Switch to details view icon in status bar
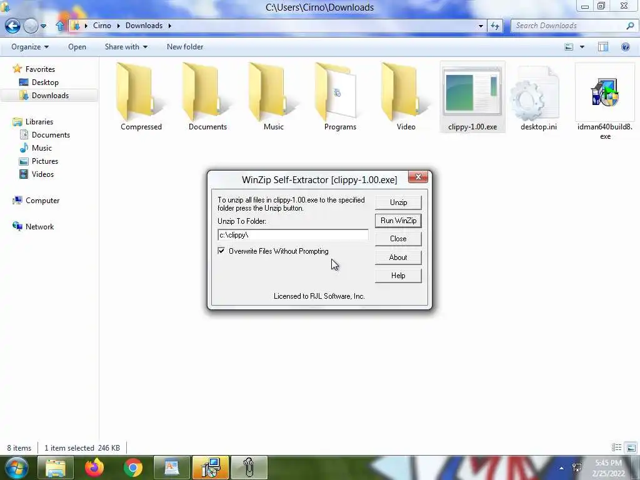Screen dimensions: 640x480 tap(616, 447)
